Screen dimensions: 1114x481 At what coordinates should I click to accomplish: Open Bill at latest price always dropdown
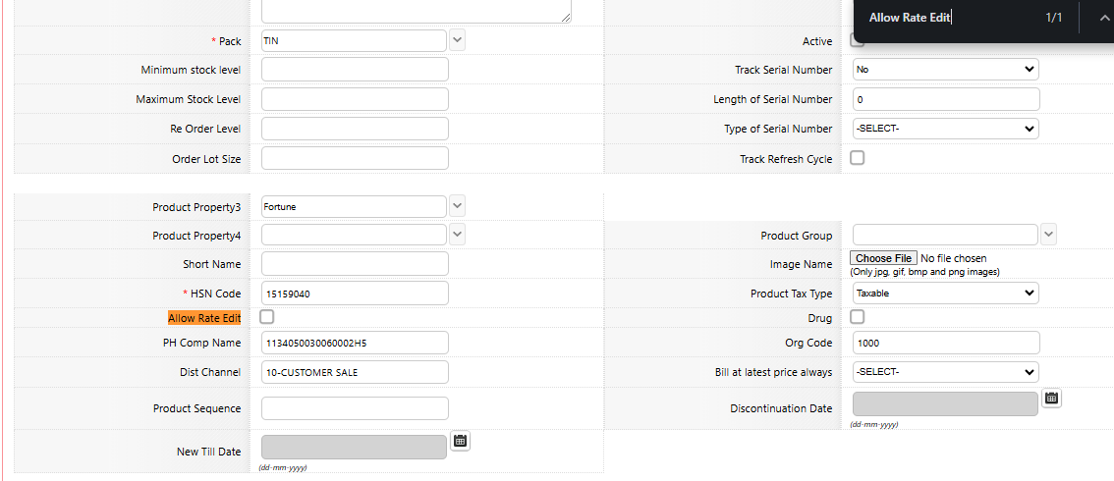[946, 372]
